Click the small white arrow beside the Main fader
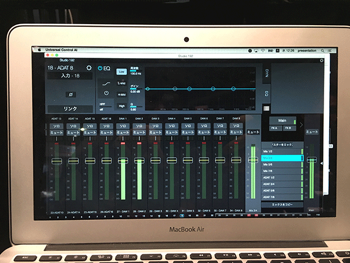This screenshot has width=350, height=263. coord(321,163)
